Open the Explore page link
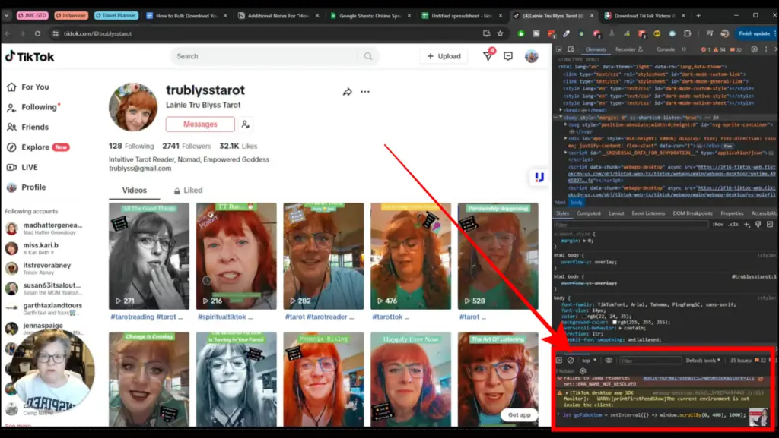 coord(38,147)
